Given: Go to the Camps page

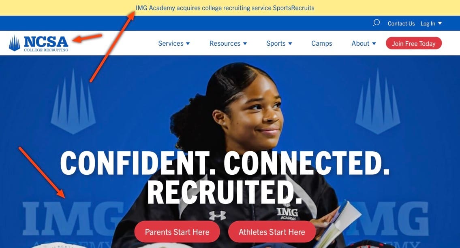Looking at the screenshot, I should (321, 43).
